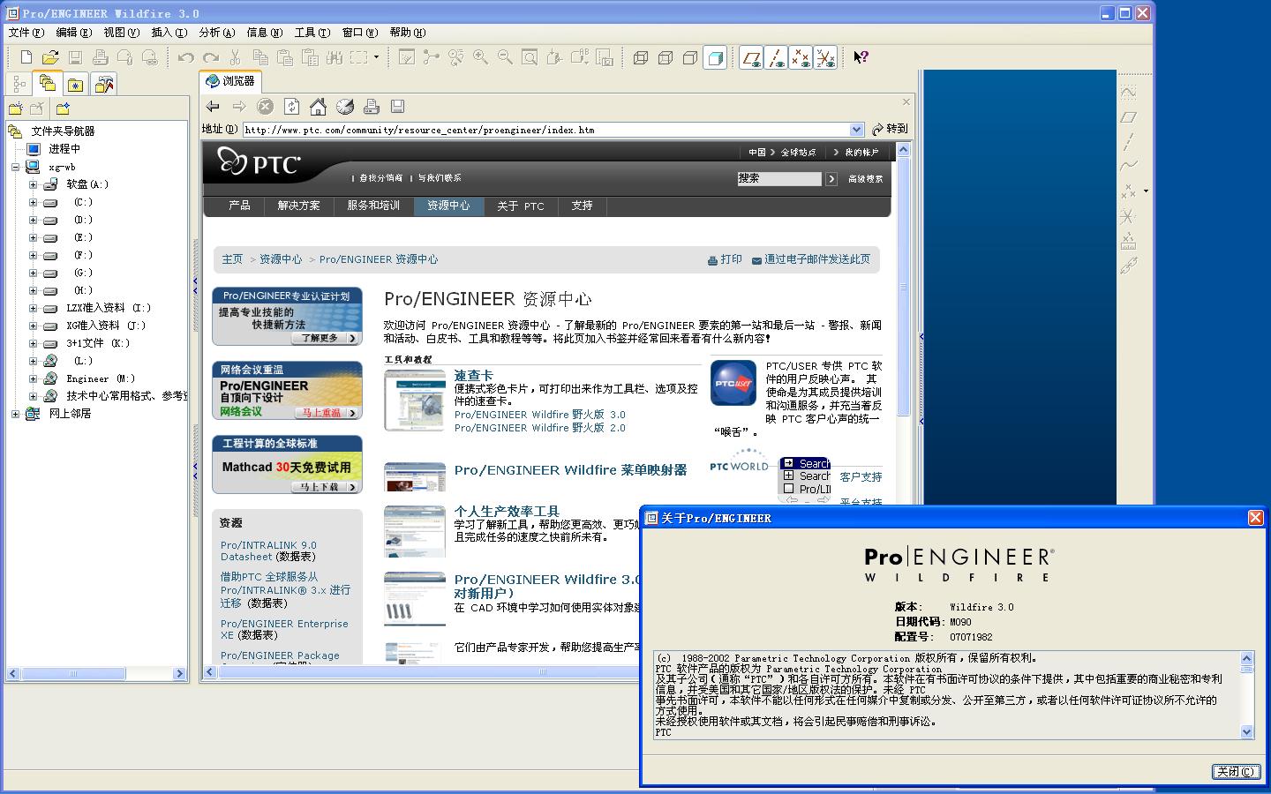Click the 转到 go button
This screenshot has height=794, width=1271.
point(890,129)
